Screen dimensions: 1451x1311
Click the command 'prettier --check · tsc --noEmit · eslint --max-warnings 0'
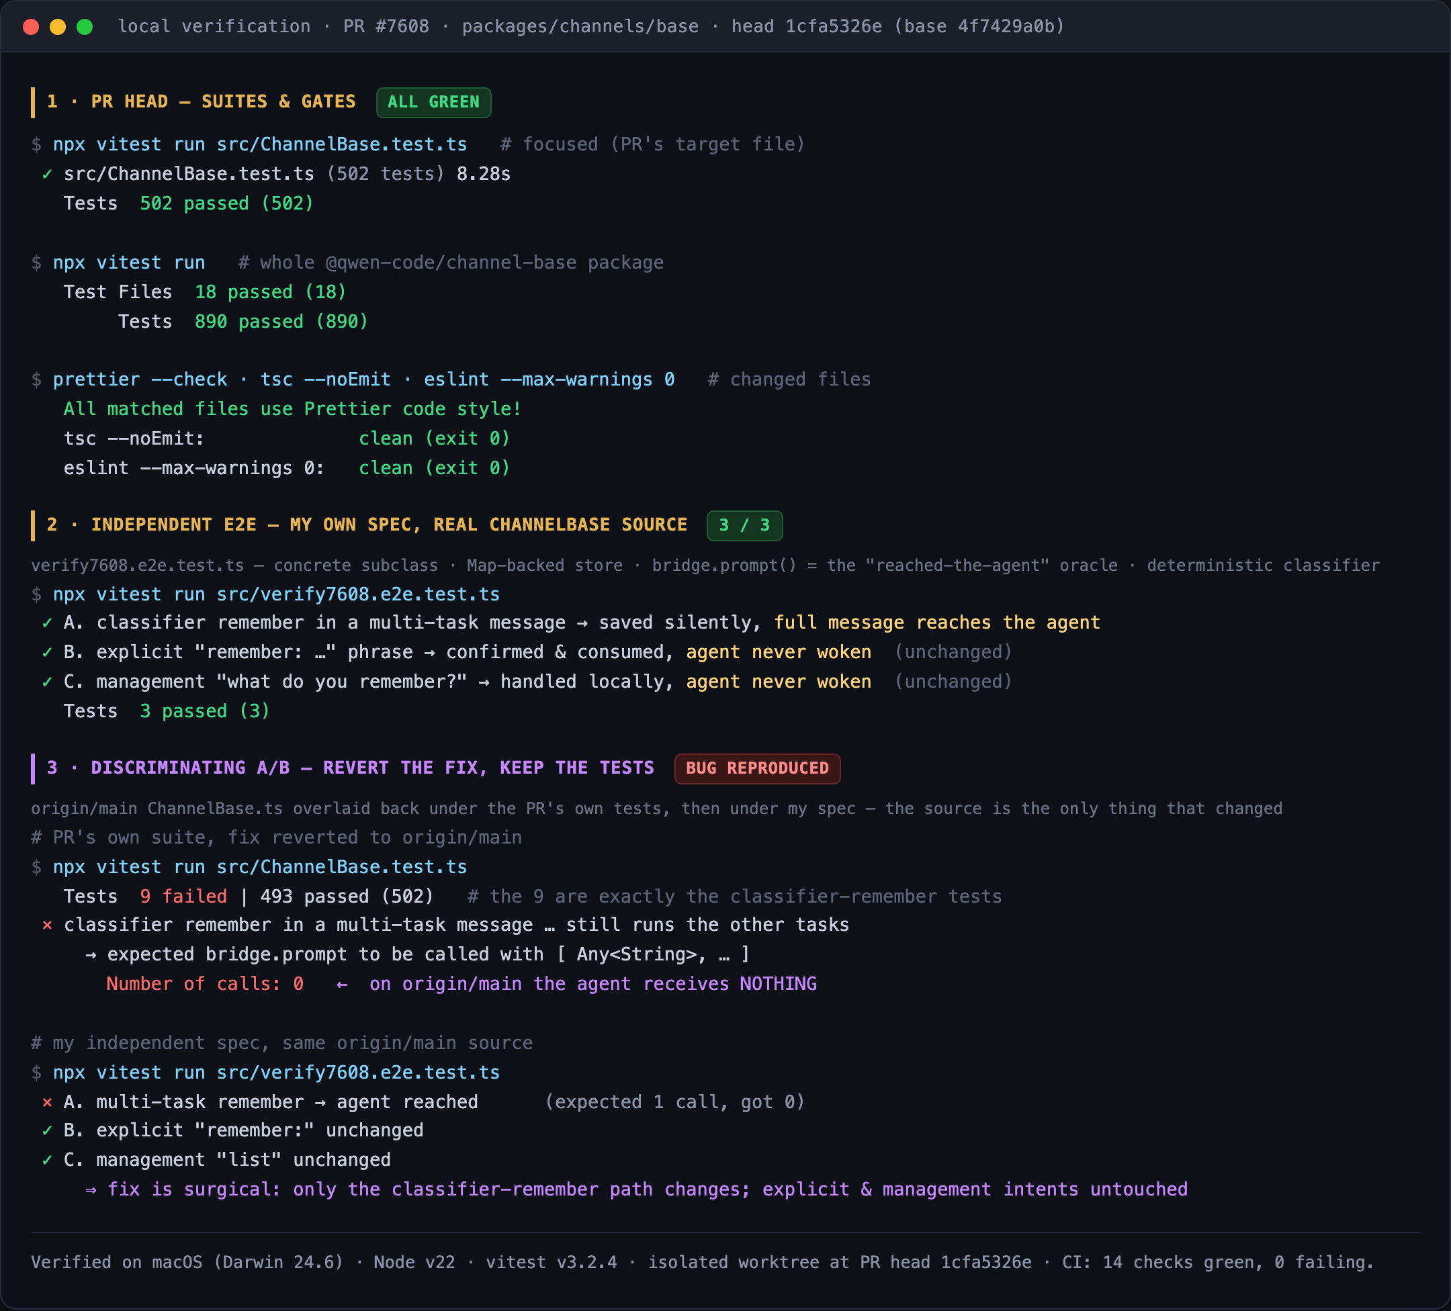tap(363, 380)
